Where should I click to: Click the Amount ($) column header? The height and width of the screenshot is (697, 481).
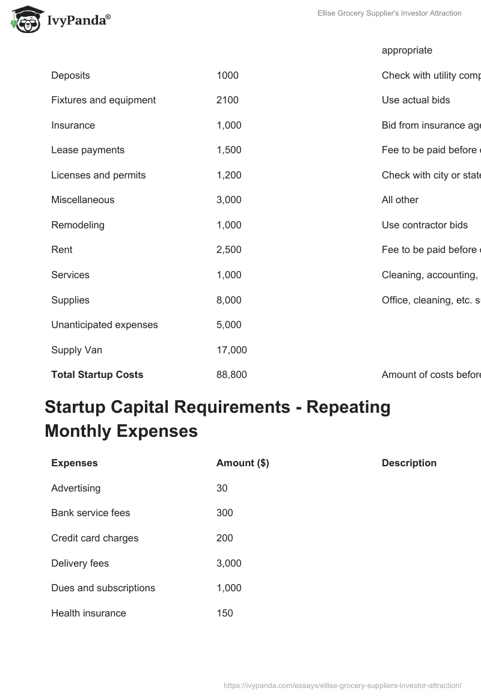tap(242, 463)
